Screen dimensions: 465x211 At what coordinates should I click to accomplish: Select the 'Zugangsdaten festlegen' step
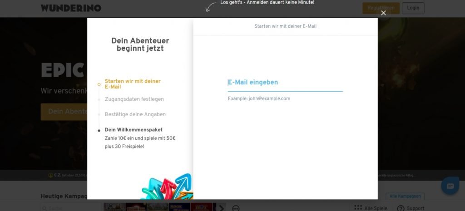pyautogui.click(x=134, y=99)
